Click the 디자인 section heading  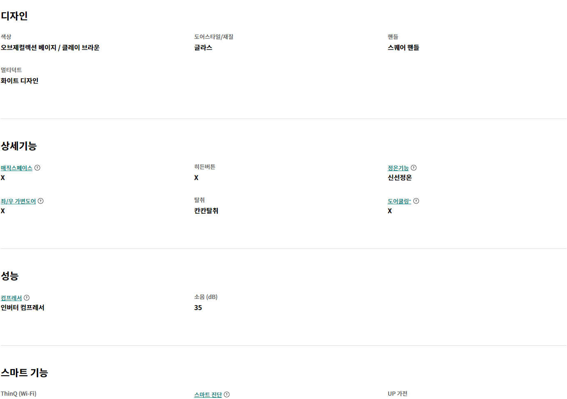tap(14, 16)
